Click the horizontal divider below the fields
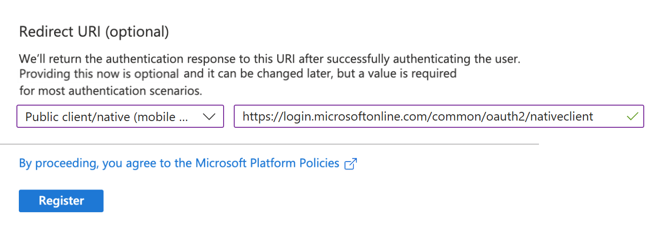This screenshot has width=665, height=231. [x=269, y=144]
